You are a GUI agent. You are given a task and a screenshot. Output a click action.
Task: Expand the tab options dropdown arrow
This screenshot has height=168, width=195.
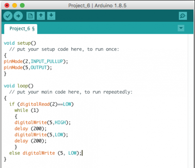tap(181, 28)
